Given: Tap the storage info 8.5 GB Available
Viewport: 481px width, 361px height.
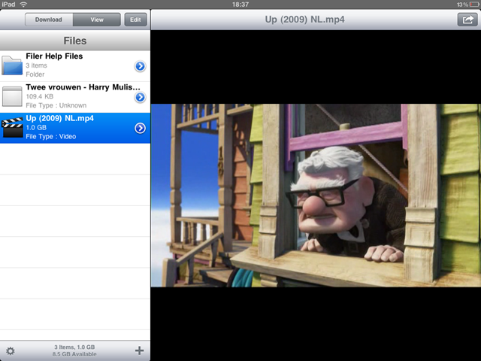Looking at the screenshot, I should (74, 353).
